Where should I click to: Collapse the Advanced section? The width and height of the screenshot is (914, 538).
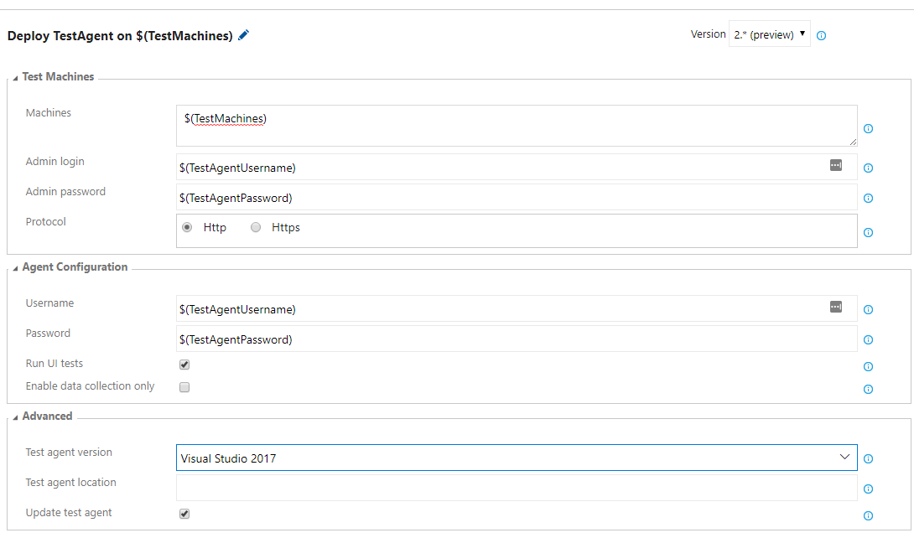[17, 416]
